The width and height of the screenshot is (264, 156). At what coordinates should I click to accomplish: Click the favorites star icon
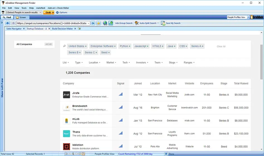tap(99, 23)
